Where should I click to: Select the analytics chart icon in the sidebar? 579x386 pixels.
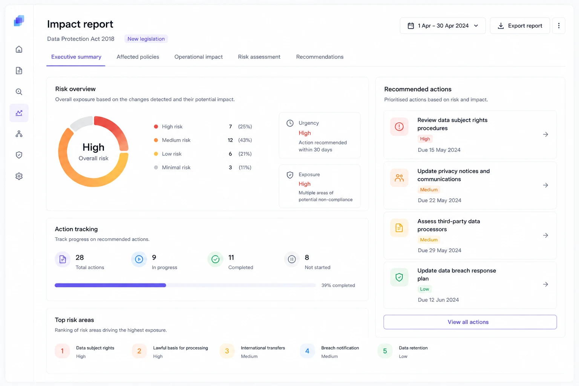point(19,113)
